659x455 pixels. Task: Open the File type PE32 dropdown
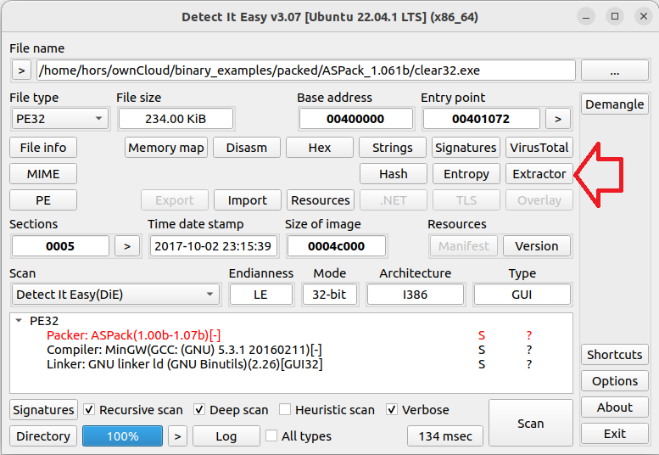(x=59, y=119)
